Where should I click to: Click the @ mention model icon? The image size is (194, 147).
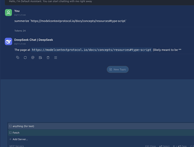pos(33,58)
